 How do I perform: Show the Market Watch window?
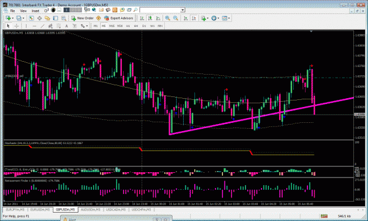click(31, 18)
